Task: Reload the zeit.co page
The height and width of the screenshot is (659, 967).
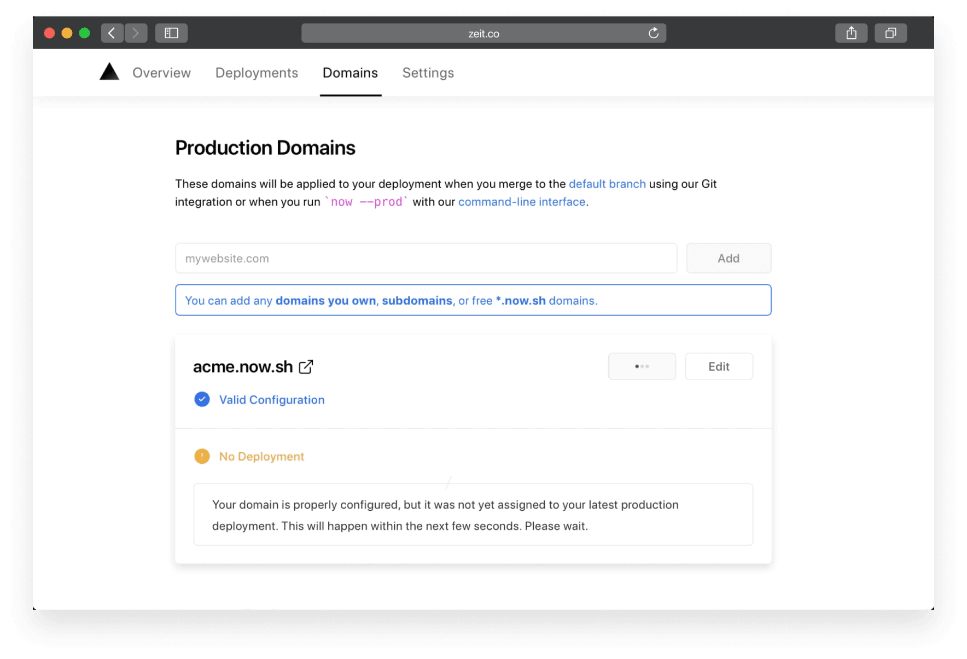Action: coord(653,33)
